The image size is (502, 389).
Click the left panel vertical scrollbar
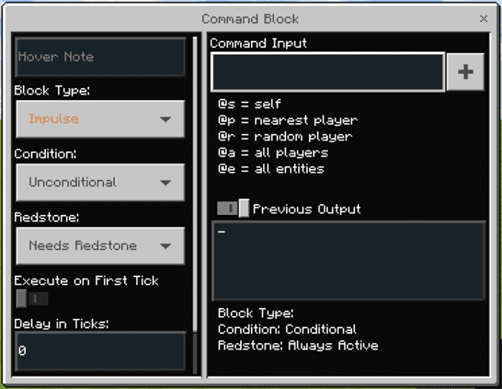pos(195,185)
